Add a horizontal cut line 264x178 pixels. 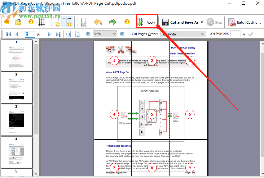(55, 22)
